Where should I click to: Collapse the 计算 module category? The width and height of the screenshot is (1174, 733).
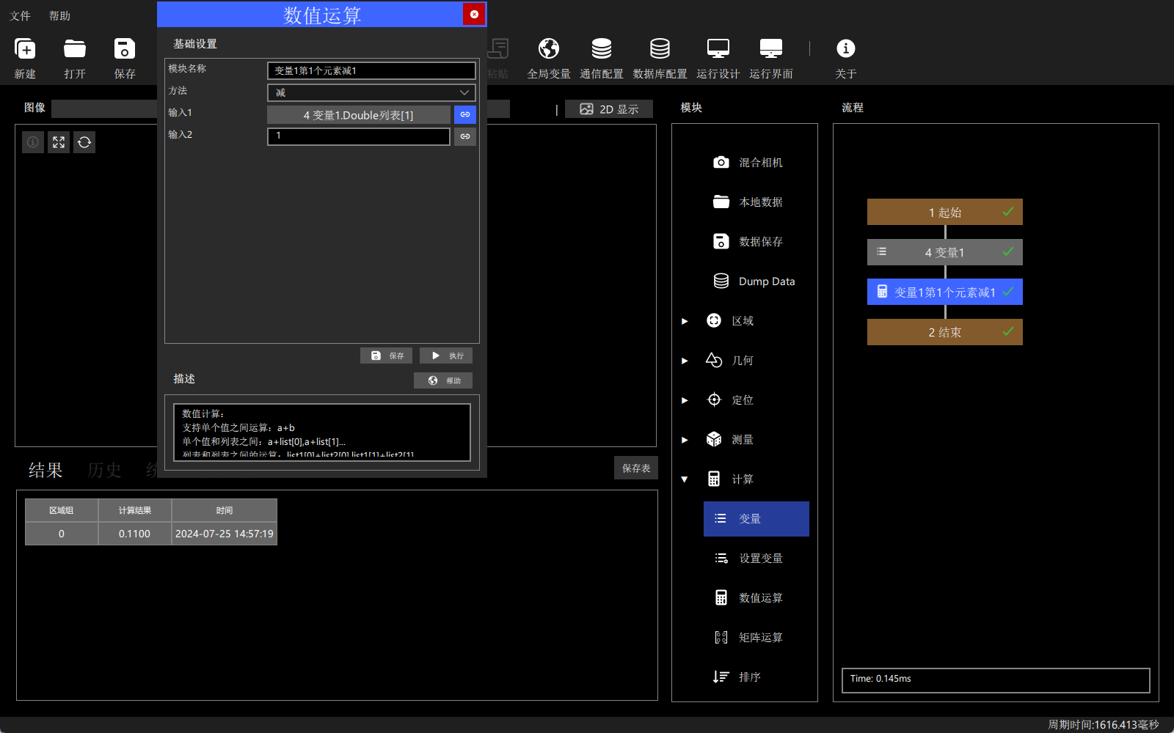(x=685, y=479)
